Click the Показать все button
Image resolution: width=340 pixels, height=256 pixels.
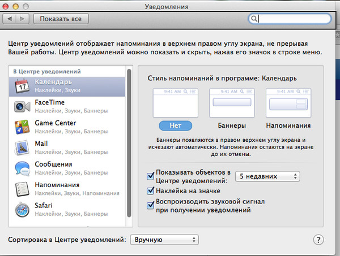[61, 19]
